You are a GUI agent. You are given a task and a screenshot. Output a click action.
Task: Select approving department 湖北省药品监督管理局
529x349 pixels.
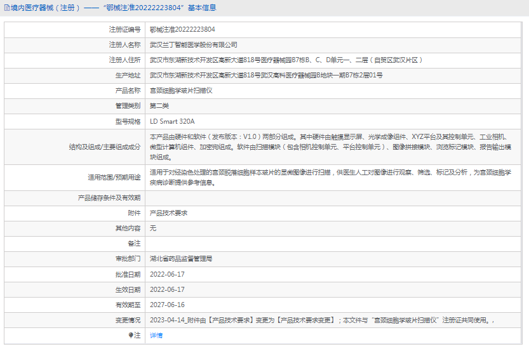(181, 259)
